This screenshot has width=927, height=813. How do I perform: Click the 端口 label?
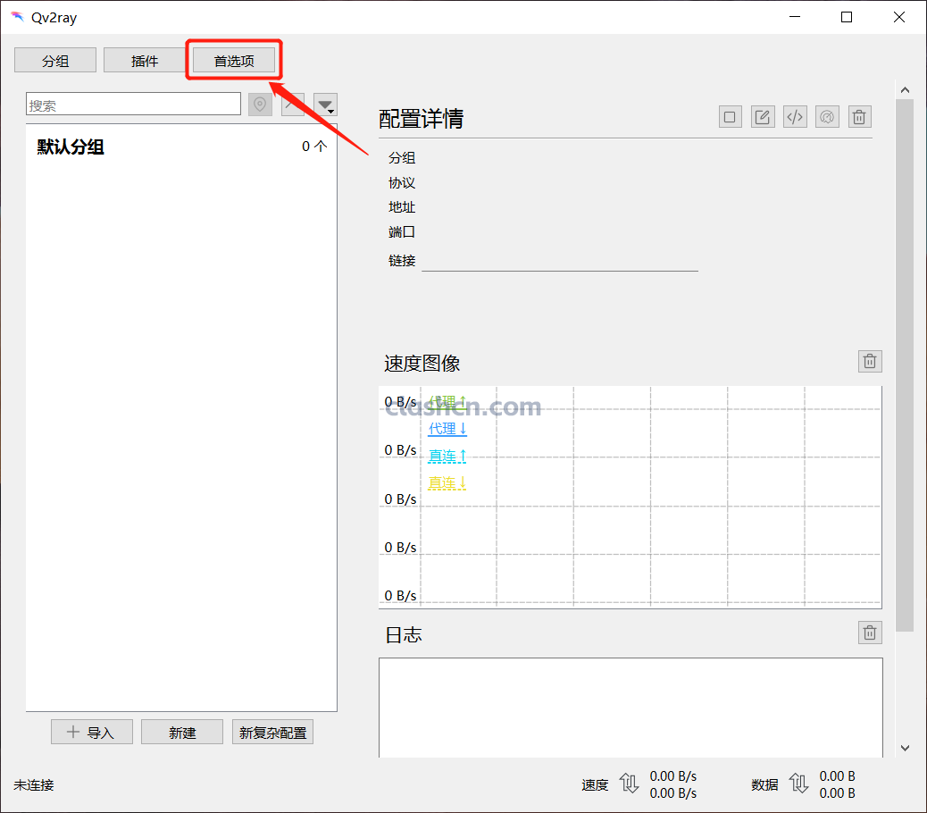coord(402,231)
